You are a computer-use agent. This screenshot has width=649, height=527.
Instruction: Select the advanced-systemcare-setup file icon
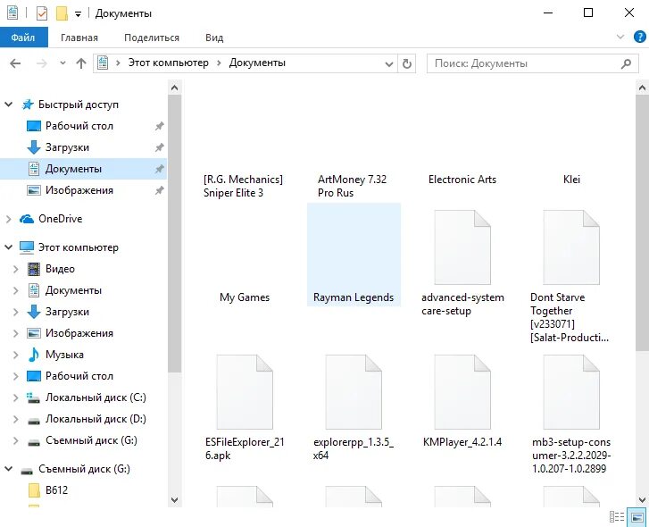pyautogui.click(x=462, y=247)
